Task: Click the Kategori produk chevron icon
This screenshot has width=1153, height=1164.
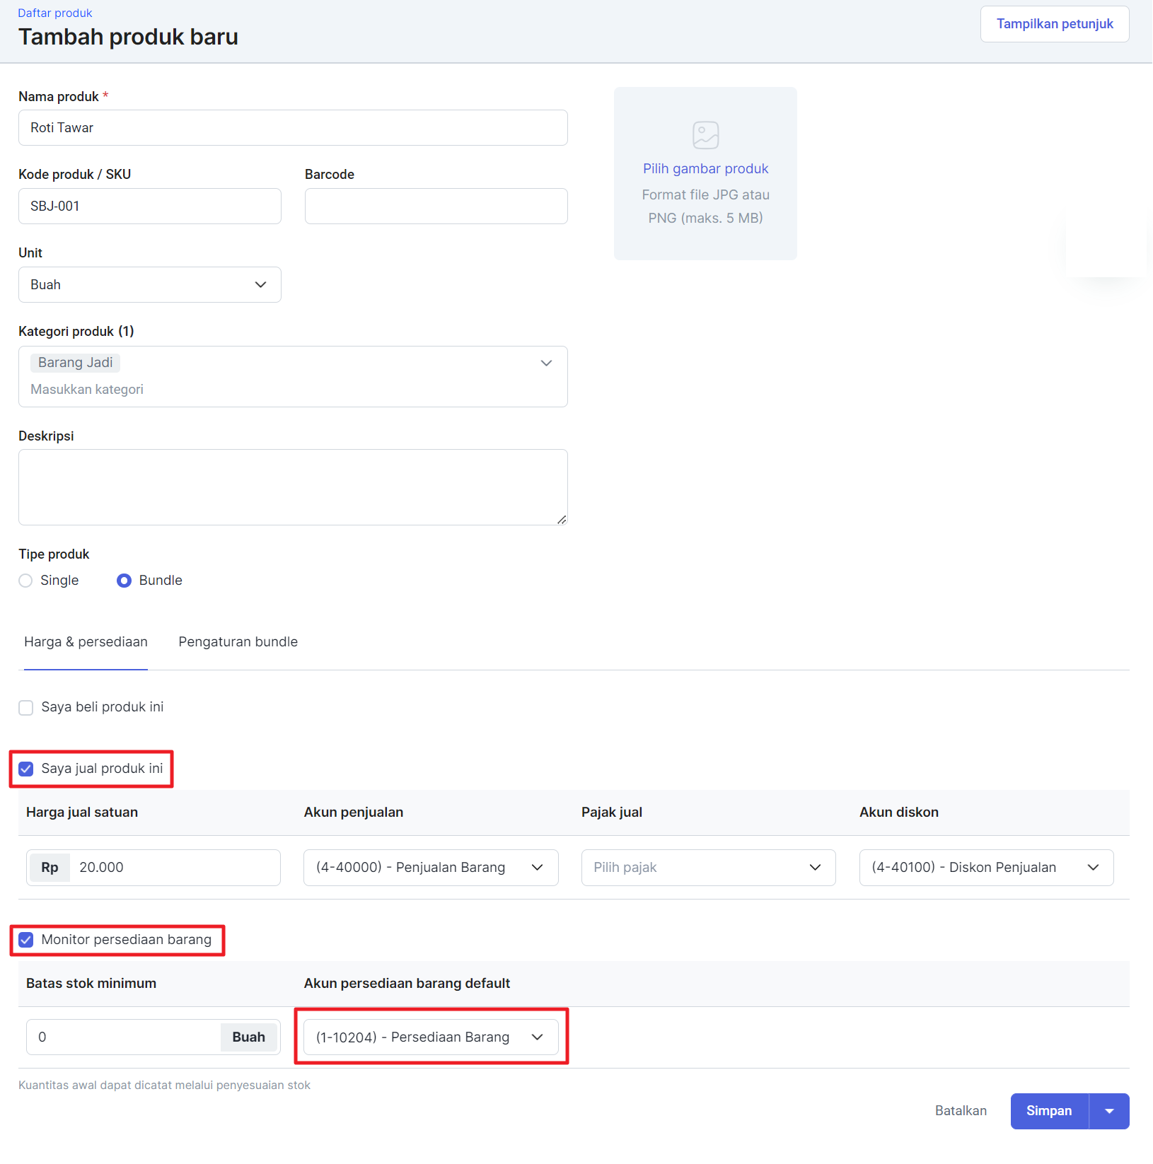Action: tap(546, 363)
